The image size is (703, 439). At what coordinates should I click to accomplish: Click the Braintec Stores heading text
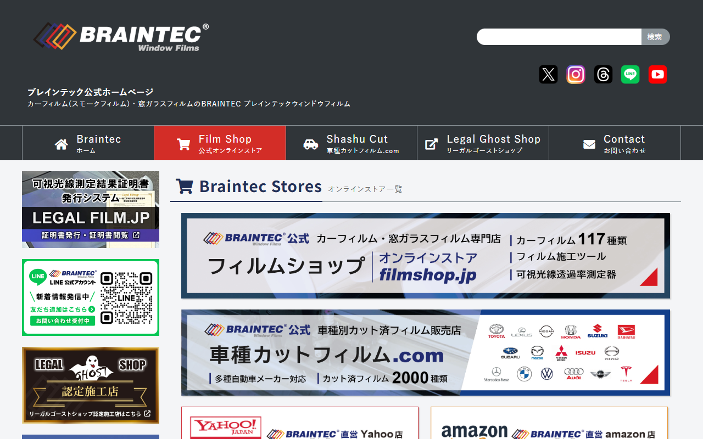click(260, 187)
